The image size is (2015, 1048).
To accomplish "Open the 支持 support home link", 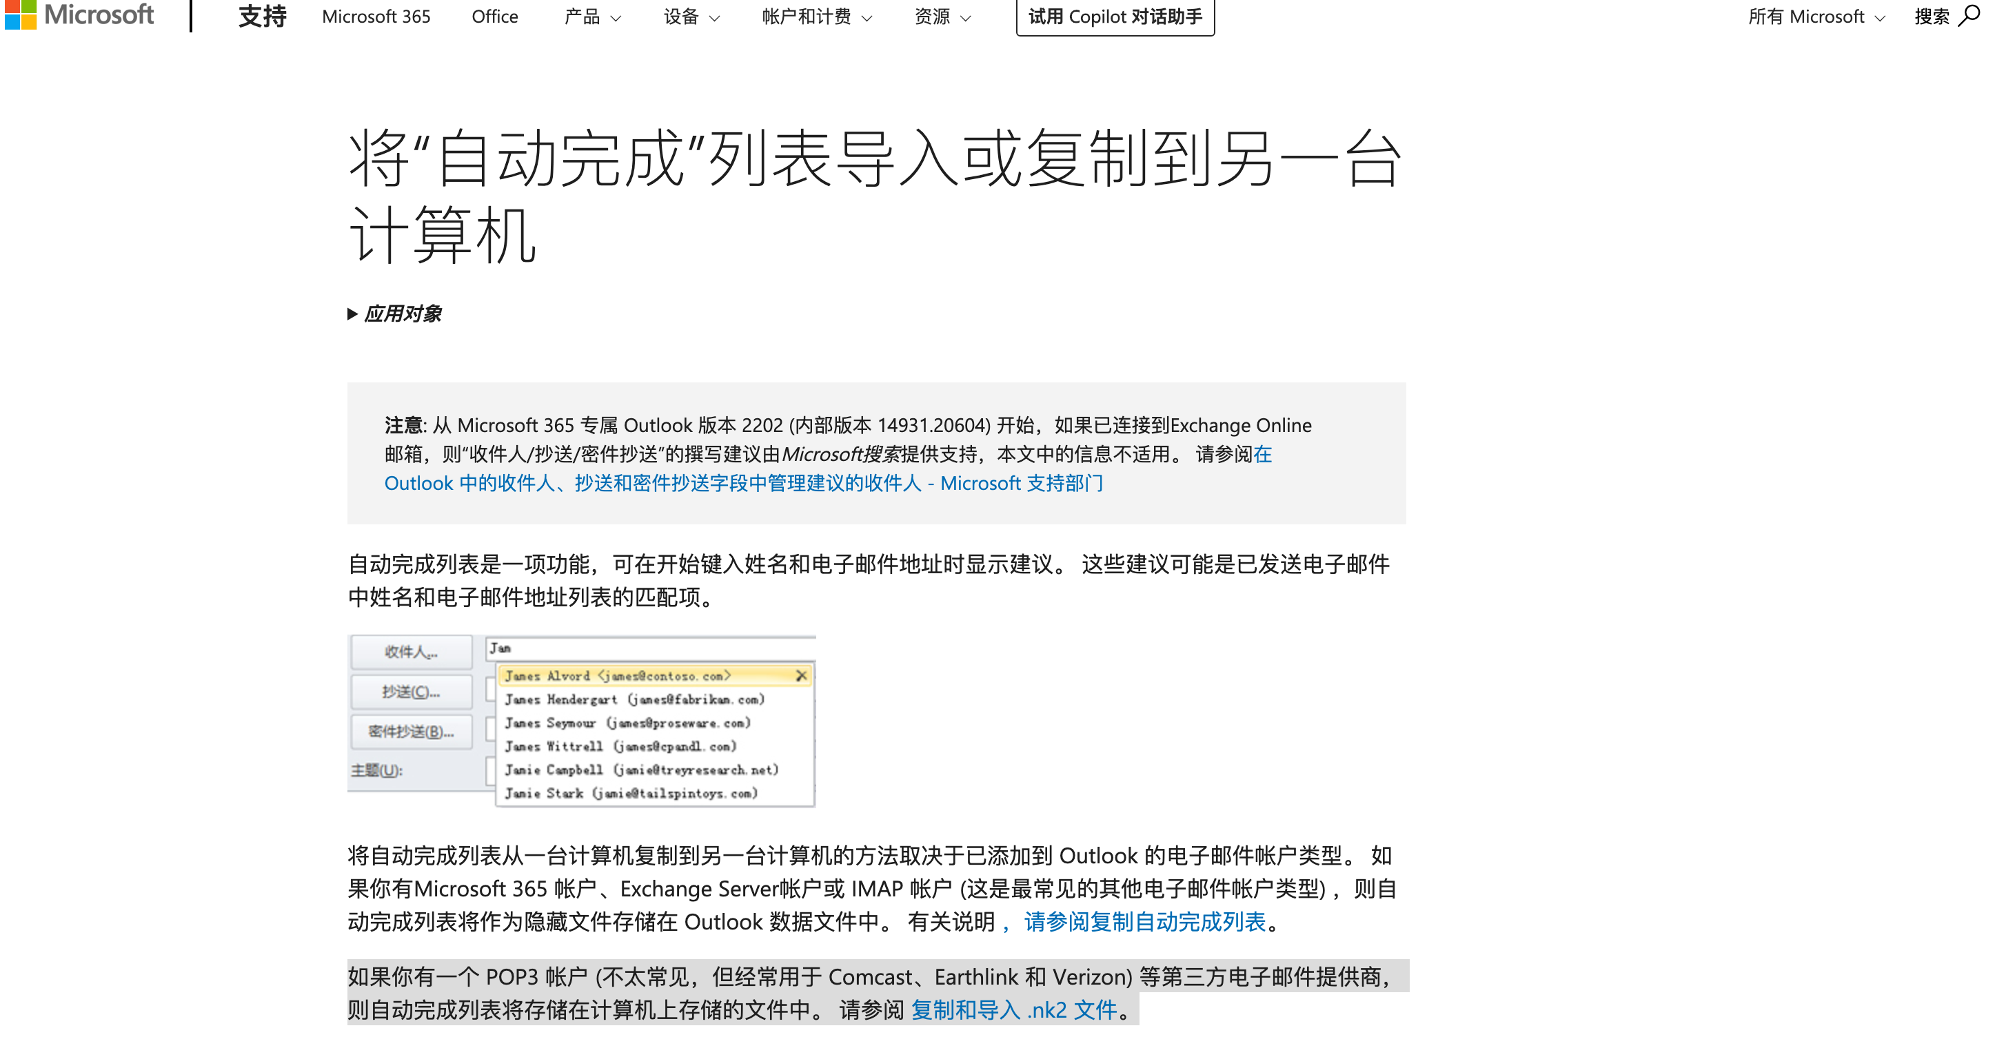I will coord(262,17).
